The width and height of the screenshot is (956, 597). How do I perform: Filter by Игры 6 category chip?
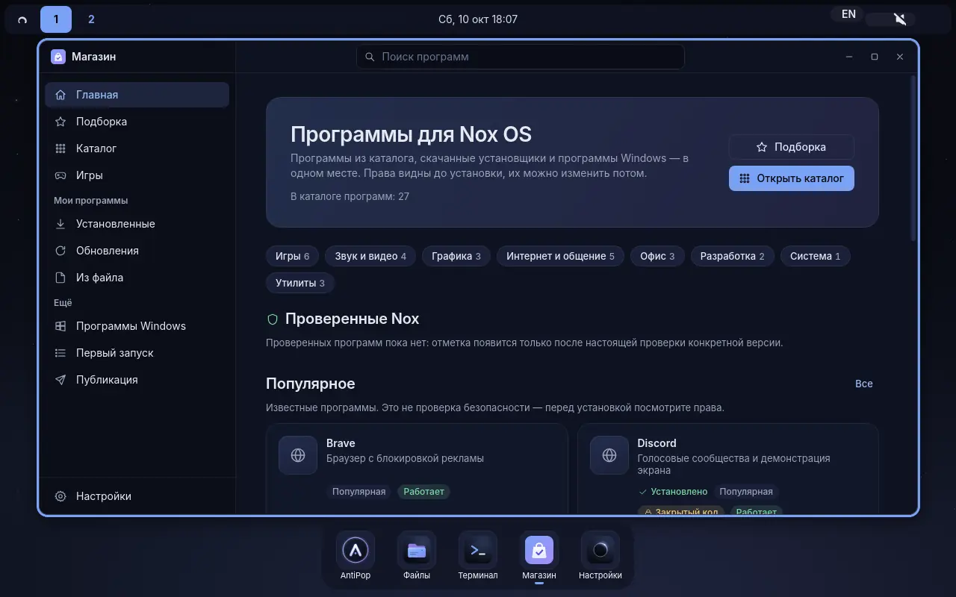(292, 256)
